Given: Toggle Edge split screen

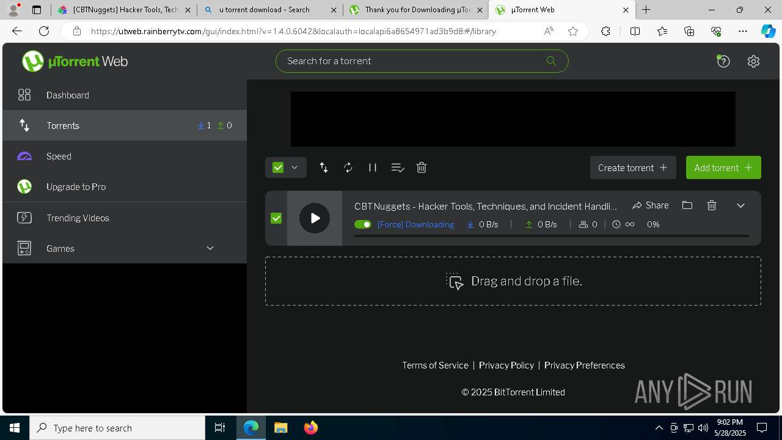Looking at the screenshot, I should pos(635,31).
